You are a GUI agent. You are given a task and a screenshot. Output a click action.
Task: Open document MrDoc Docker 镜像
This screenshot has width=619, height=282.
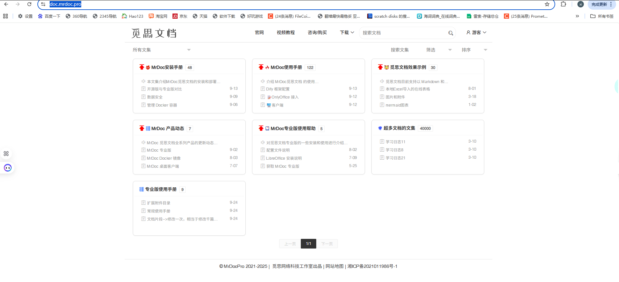click(164, 158)
